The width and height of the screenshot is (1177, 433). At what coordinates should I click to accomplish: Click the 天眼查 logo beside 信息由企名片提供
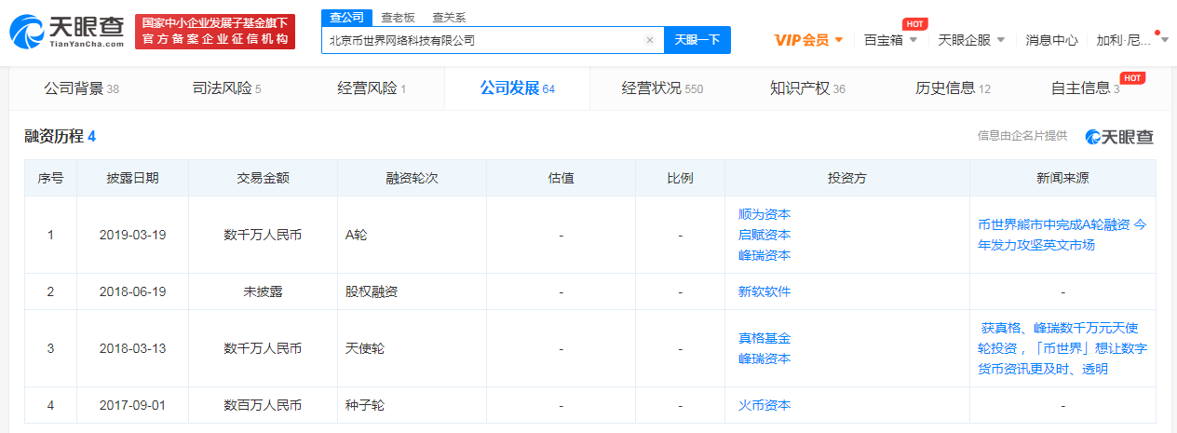1119,137
